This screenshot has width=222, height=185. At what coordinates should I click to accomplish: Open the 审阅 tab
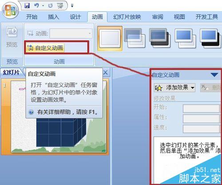(158, 17)
